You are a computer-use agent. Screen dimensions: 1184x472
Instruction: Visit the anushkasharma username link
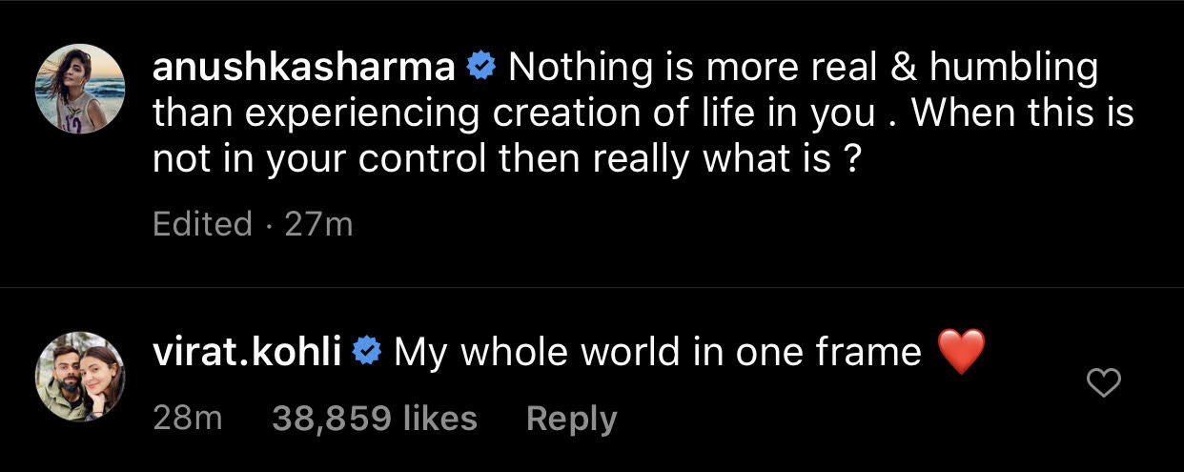pos(303,70)
